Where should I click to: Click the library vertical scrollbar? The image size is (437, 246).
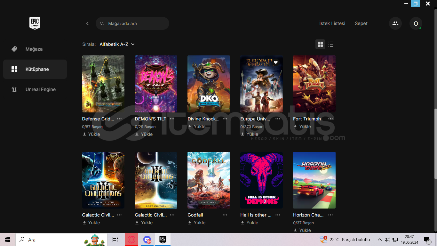pyautogui.click(x=435, y=143)
